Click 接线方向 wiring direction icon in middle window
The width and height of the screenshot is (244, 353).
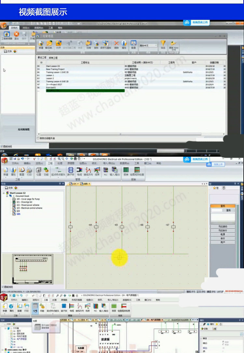tap(88, 172)
